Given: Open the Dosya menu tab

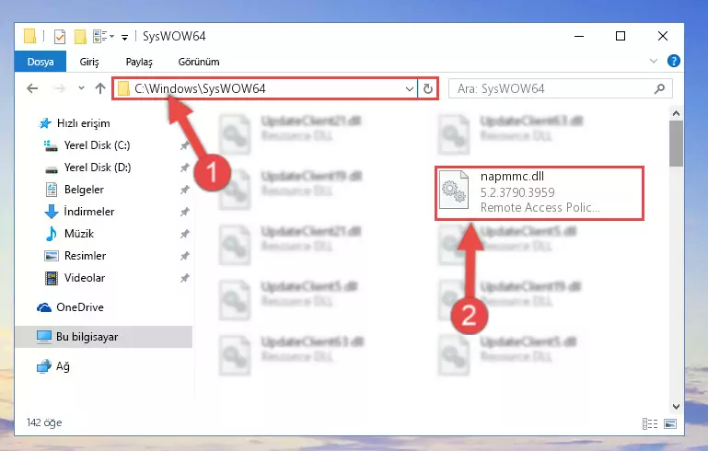Looking at the screenshot, I should [x=41, y=62].
